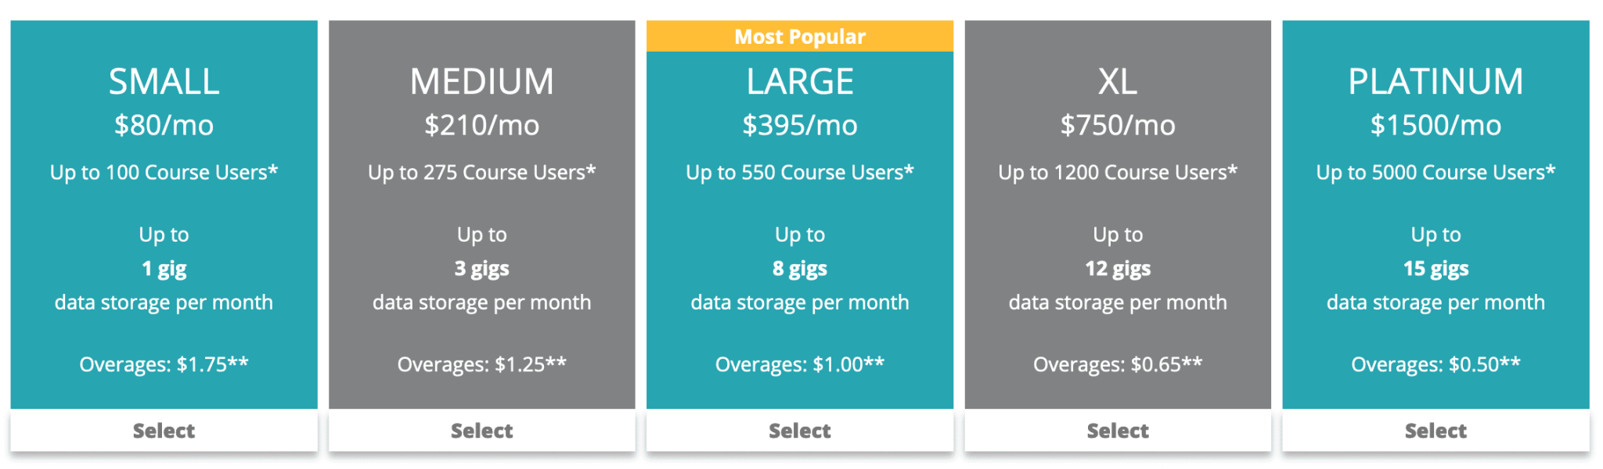Click the Overages $0.50 text
The height and width of the screenshot is (469, 1603).
(1435, 363)
